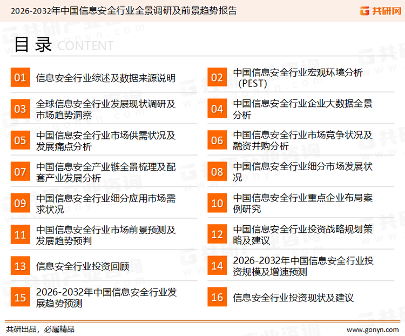Select entry 信息安全行业综述及数据来源说明
Image resolution: width=405 pixels, height=336 pixels.
click(106, 78)
